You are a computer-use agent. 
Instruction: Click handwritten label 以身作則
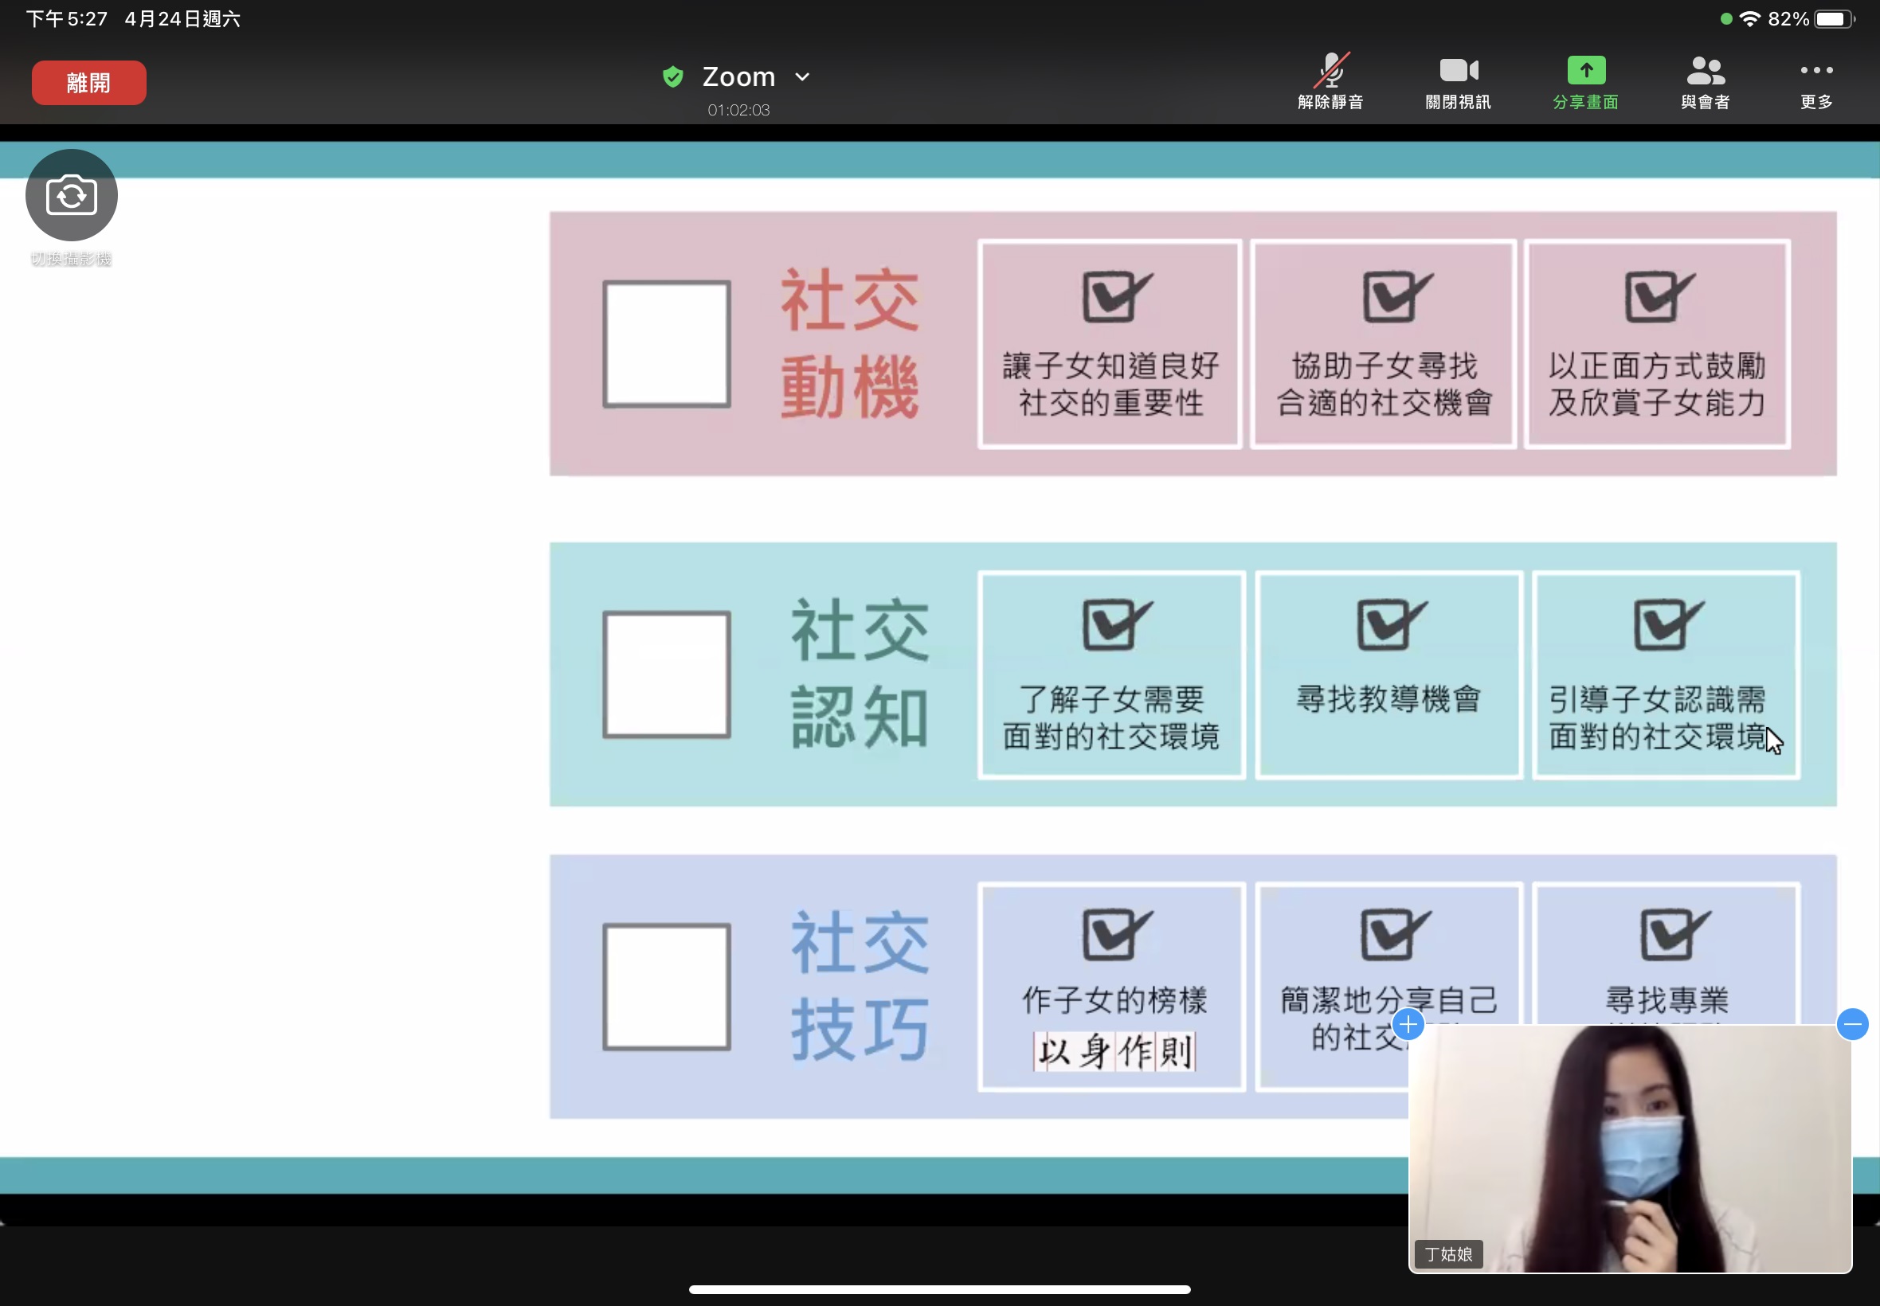point(1114,1051)
